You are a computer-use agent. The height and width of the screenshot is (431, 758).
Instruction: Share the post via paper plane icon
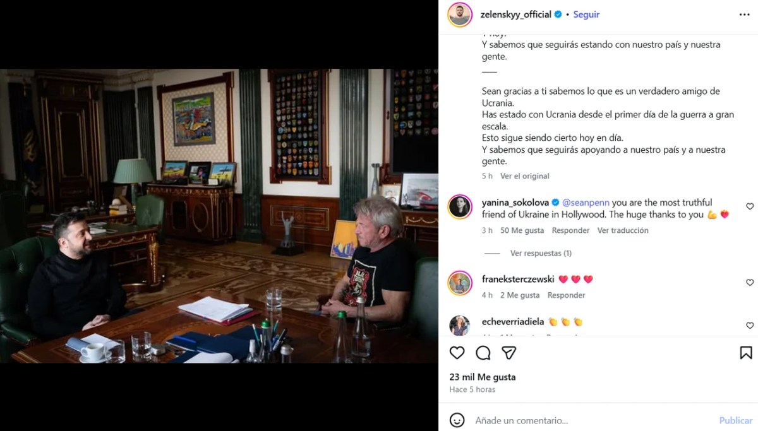pyautogui.click(x=509, y=353)
